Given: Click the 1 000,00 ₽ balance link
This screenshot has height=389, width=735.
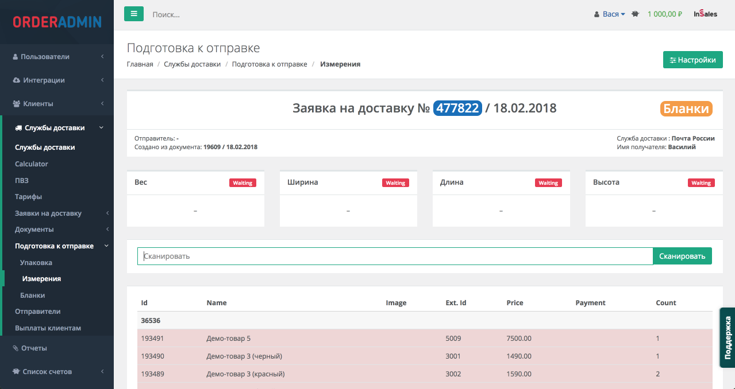Looking at the screenshot, I should 665,14.
